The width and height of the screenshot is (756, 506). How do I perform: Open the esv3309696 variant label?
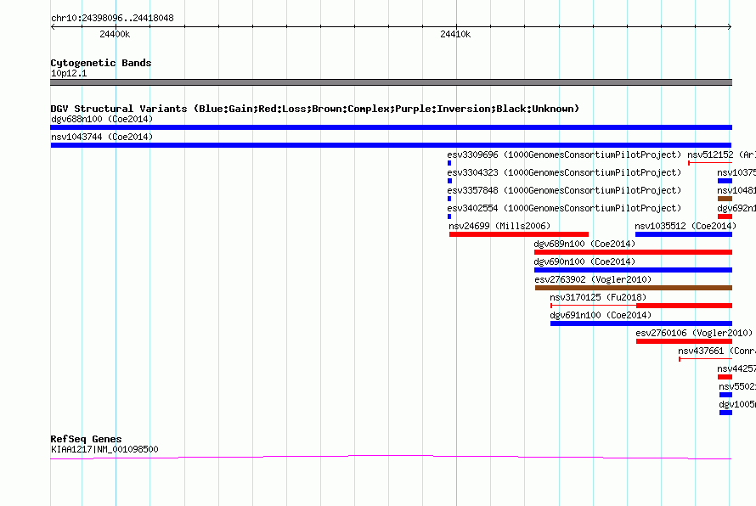click(564, 155)
